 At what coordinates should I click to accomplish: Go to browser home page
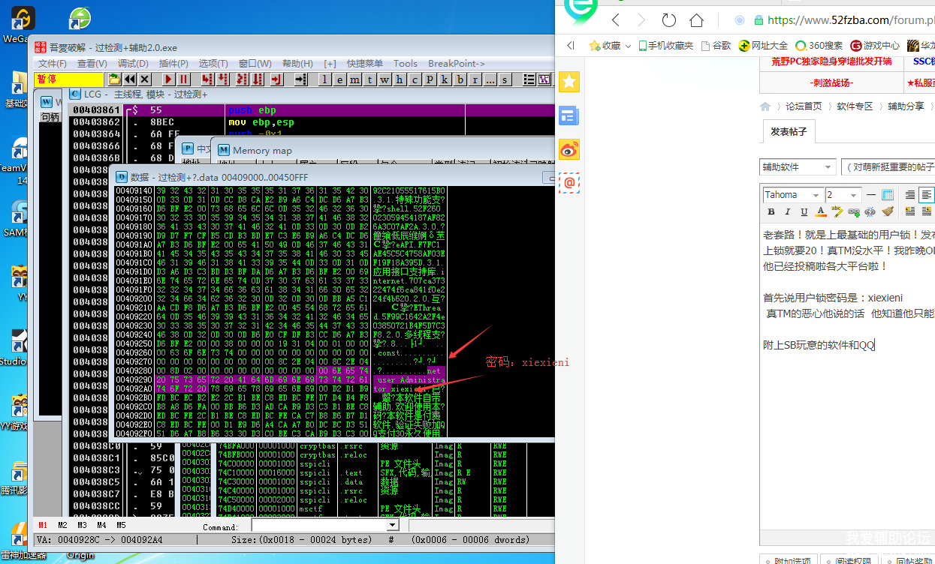point(696,20)
